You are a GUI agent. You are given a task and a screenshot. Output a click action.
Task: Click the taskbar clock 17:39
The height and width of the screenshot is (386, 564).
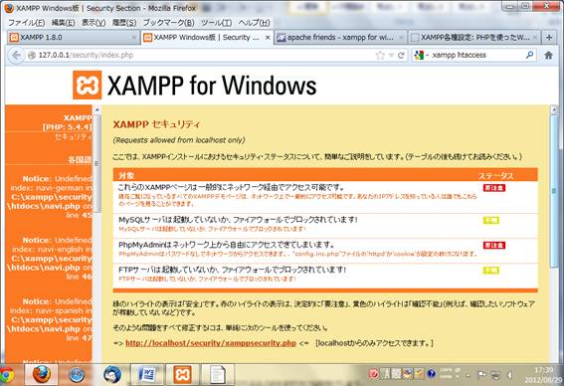(x=543, y=370)
